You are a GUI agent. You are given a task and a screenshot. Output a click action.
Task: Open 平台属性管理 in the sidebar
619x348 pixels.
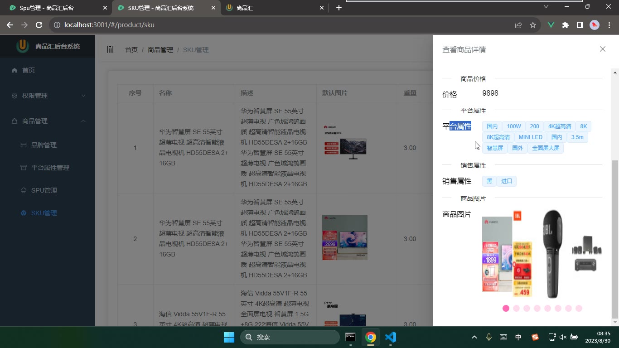(48, 168)
